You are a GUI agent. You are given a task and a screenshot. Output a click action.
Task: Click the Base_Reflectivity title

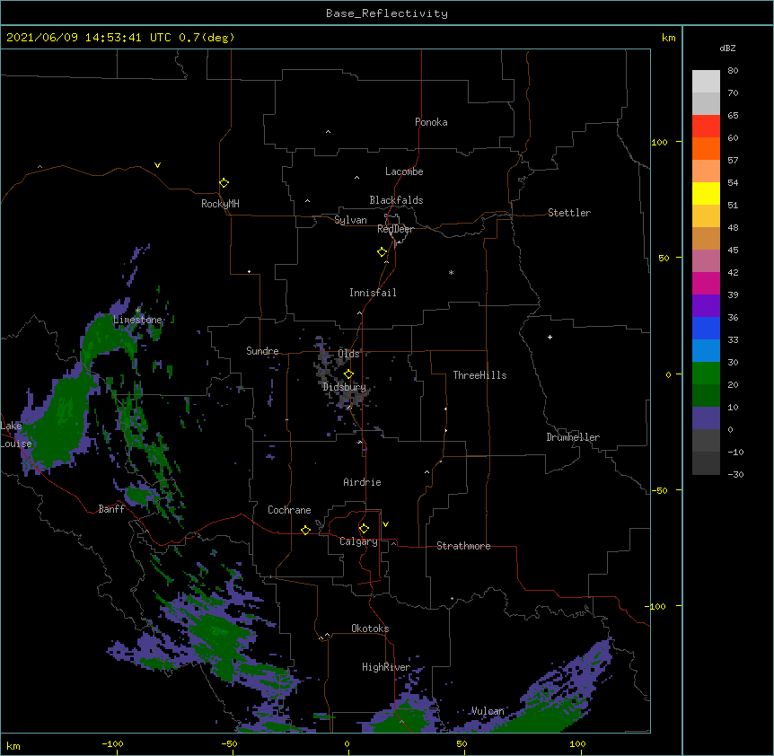coord(387,13)
